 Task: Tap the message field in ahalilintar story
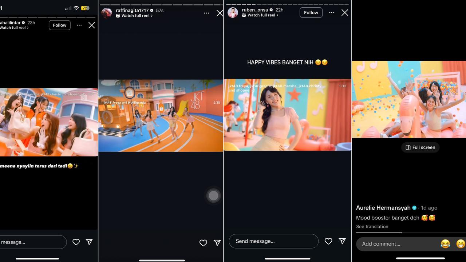[33, 242]
